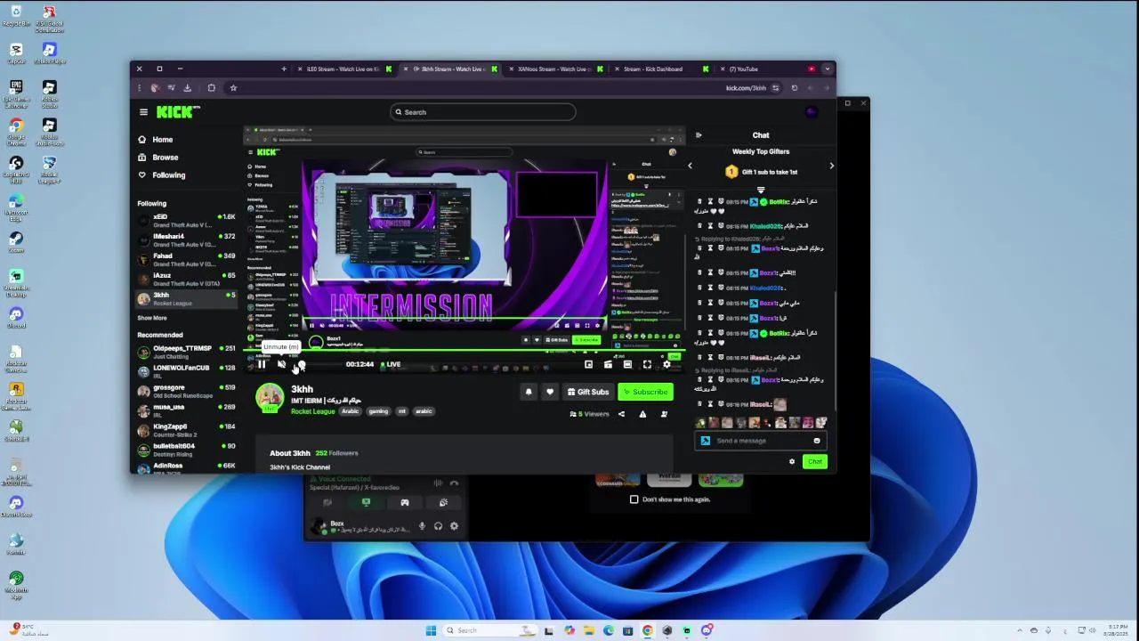
Task: Open the user profile avatar menu
Action: [811, 112]
